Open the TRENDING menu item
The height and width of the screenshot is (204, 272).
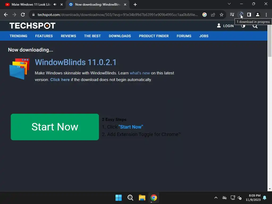(x=18, y=36)
